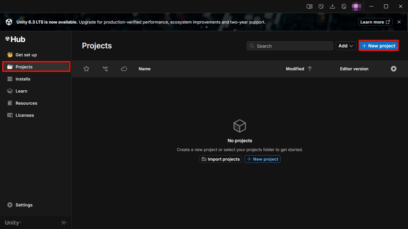Viewport: 408px width, 229px height.
Task: Open the Learn more link in banner
Action: tap(375, 22)
